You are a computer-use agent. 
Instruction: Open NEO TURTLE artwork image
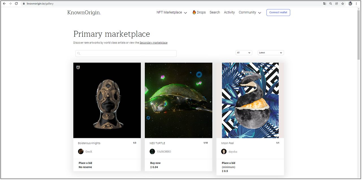pyautogui.click(x=178, y=100)
